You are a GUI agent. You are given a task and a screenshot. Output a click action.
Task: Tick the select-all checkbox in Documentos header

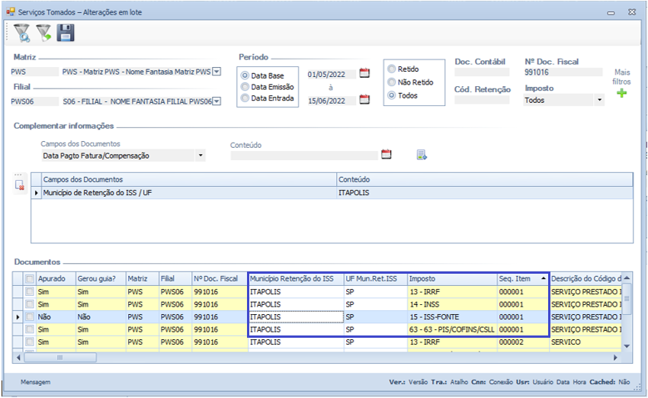pos(30,279)
